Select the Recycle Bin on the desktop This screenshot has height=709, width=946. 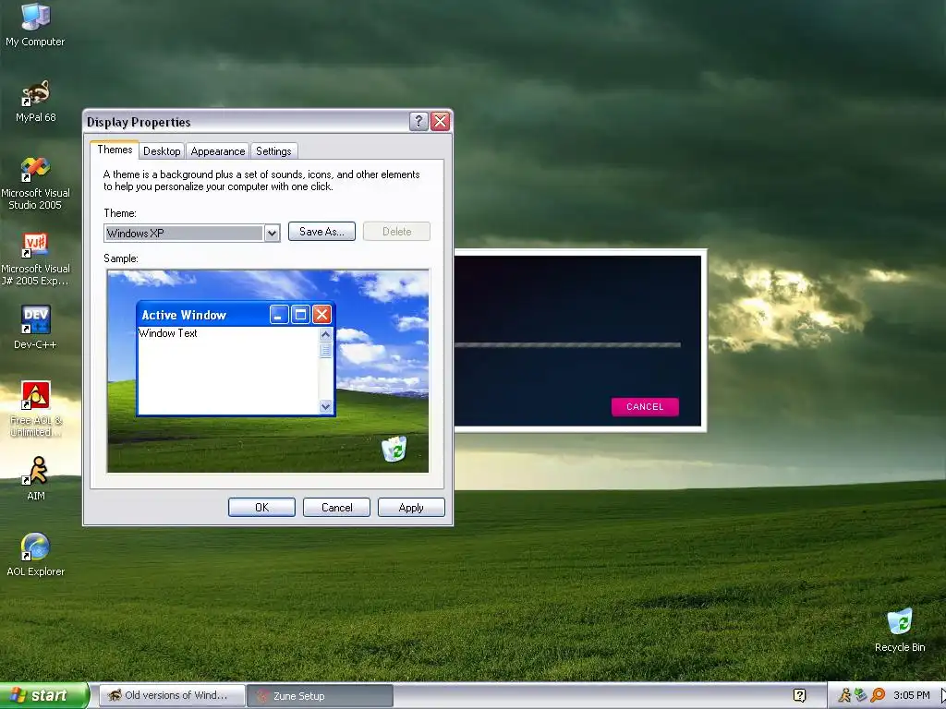900,631
